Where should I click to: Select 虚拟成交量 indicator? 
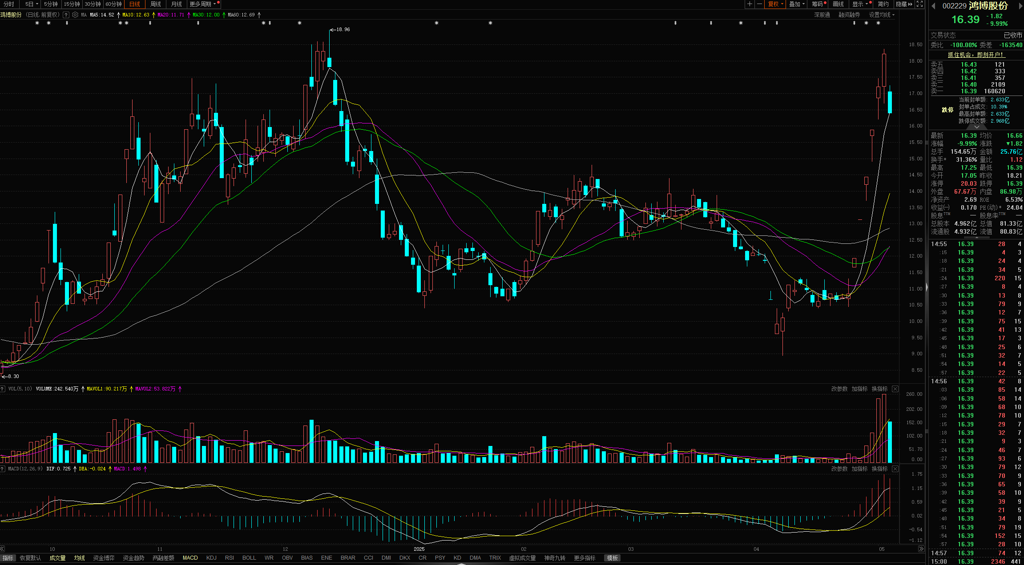coord(522,558)
